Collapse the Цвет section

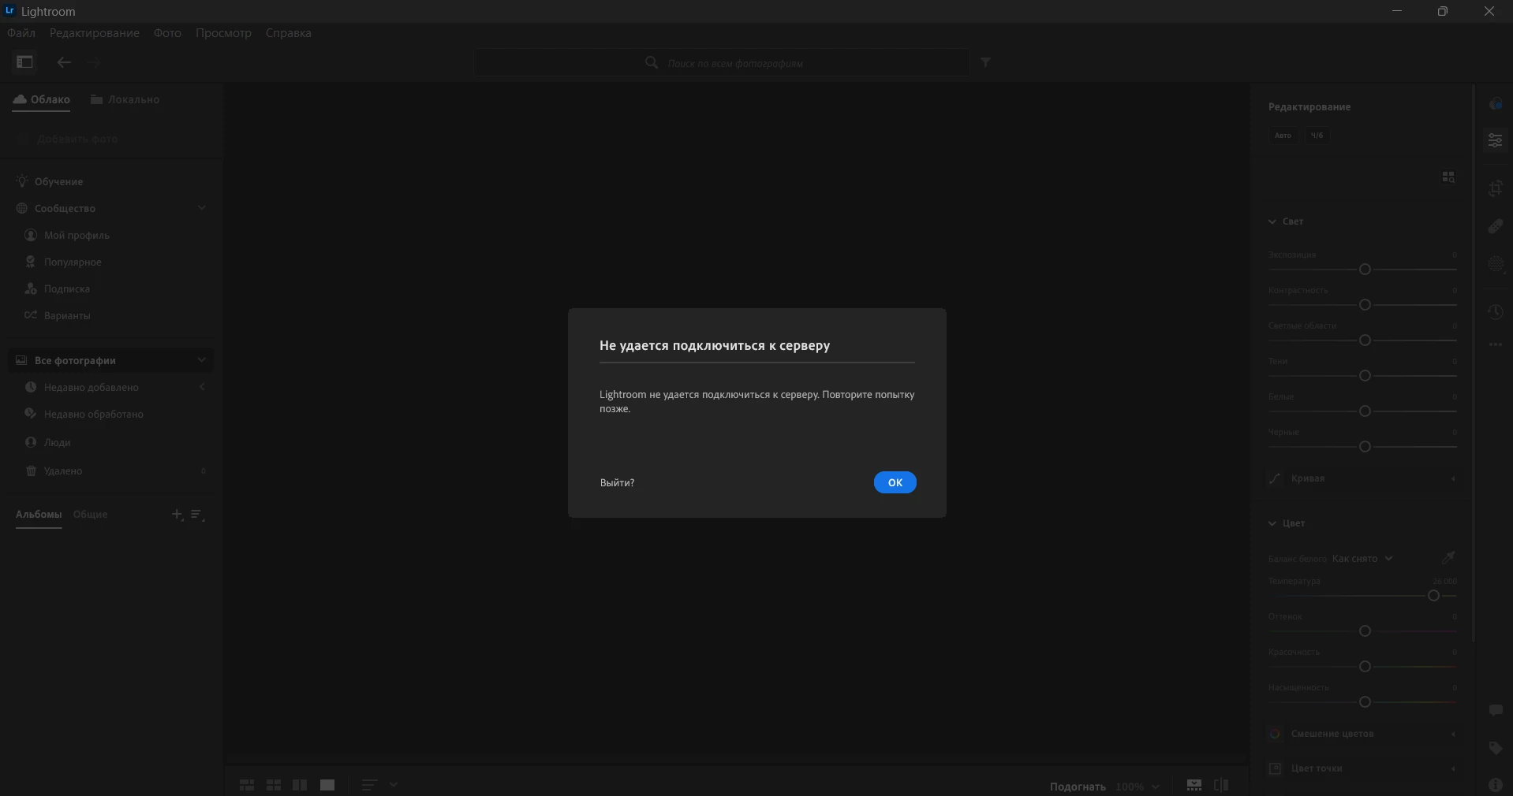pos(1272,523)
